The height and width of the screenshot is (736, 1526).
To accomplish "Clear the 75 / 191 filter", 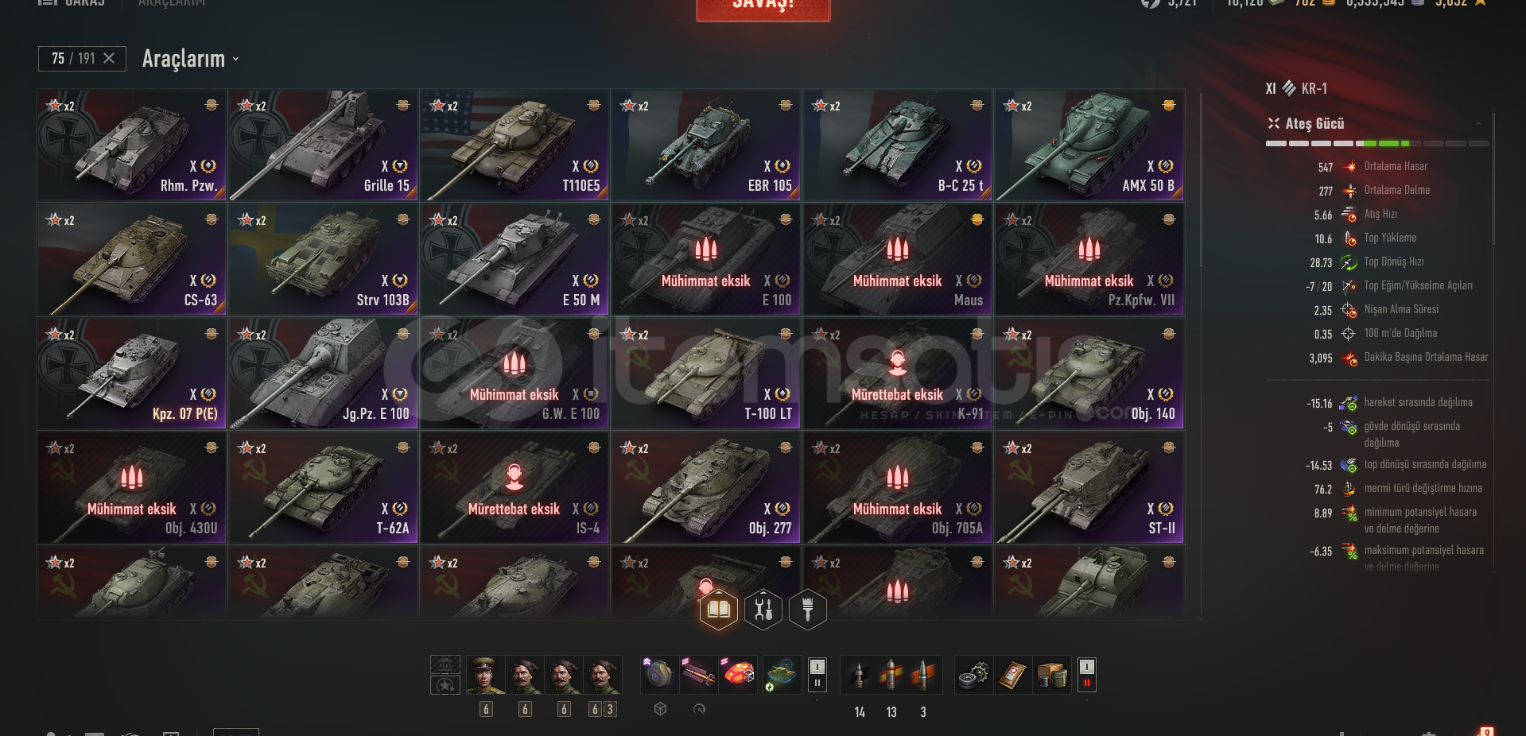I will coord(109,59).
